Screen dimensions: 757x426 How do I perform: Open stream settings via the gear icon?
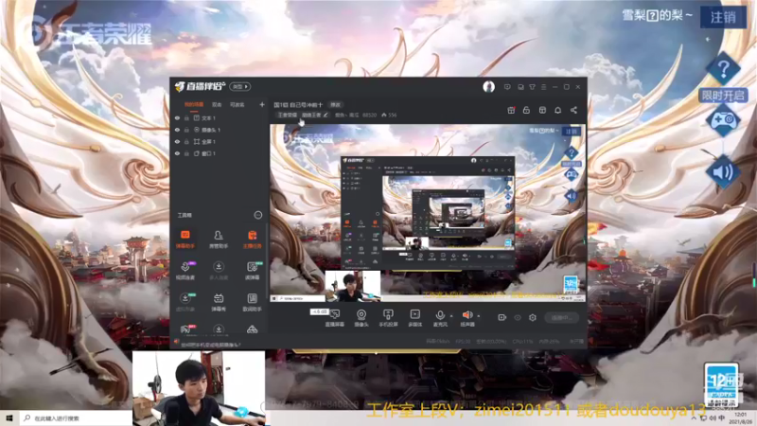(533, 317)
